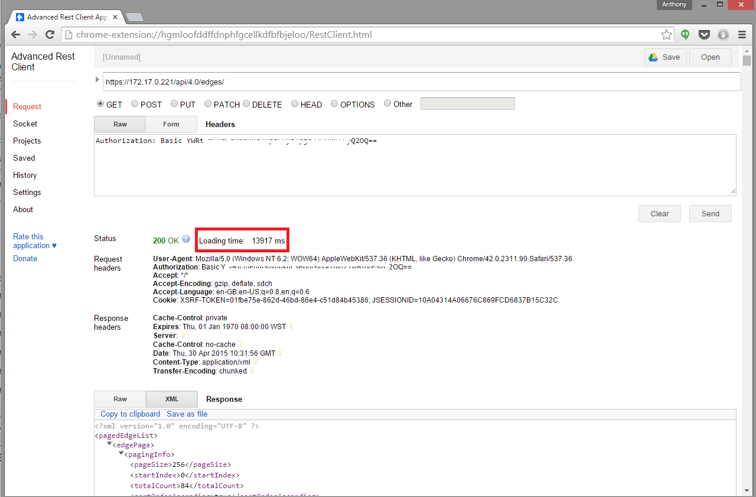Switch Headers editor to Raw tab
756x497 pixels.
click(x=120, y=124)
